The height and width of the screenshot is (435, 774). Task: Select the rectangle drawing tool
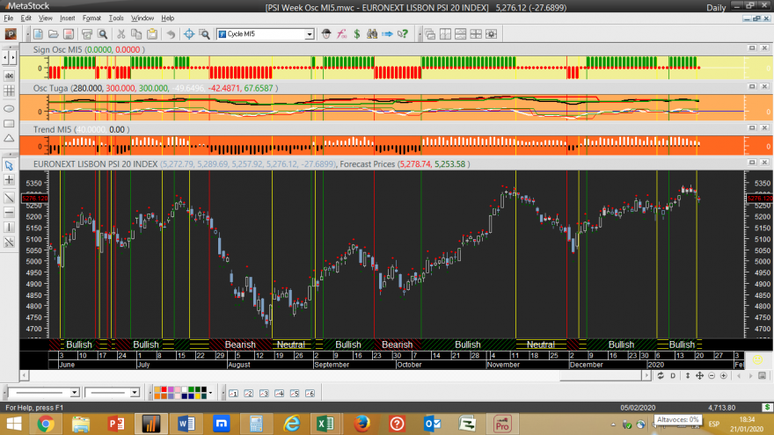(9, 123)
